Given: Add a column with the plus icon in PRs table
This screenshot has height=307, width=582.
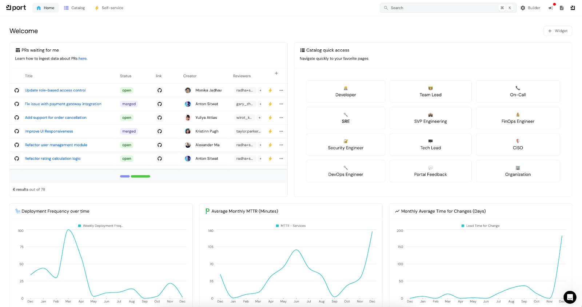Looking at the screenshot, I should [x=276, y=73].
